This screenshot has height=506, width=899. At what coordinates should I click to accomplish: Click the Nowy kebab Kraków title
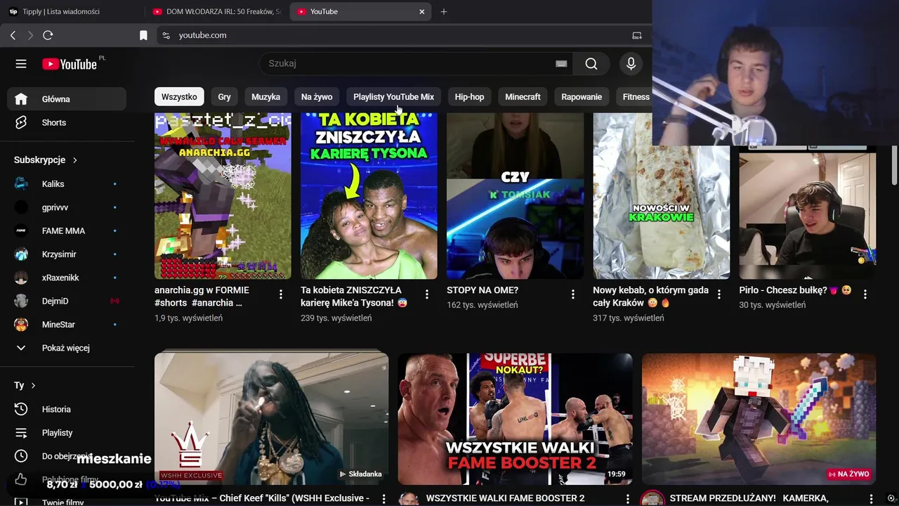click(650, 297)
